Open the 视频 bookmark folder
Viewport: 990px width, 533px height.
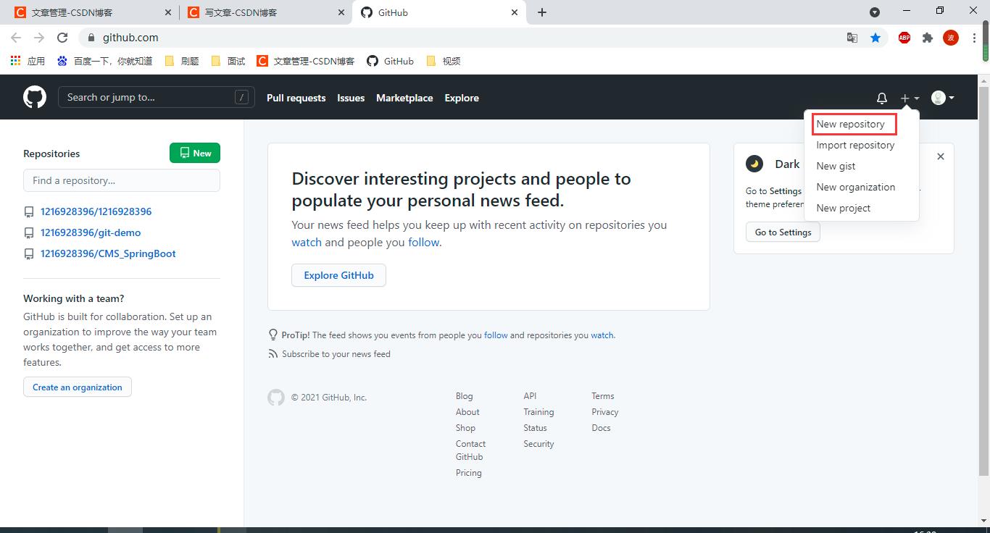444,61
